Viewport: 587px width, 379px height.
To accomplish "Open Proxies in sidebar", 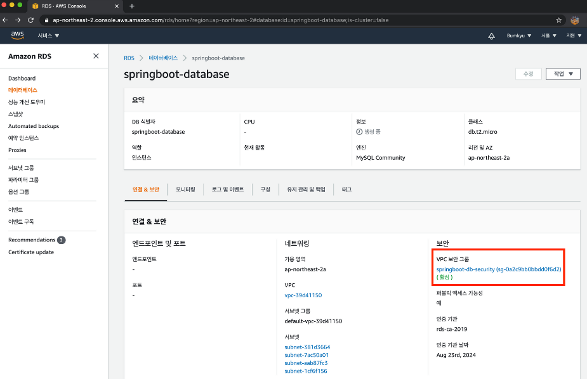I will pos(17,150).
